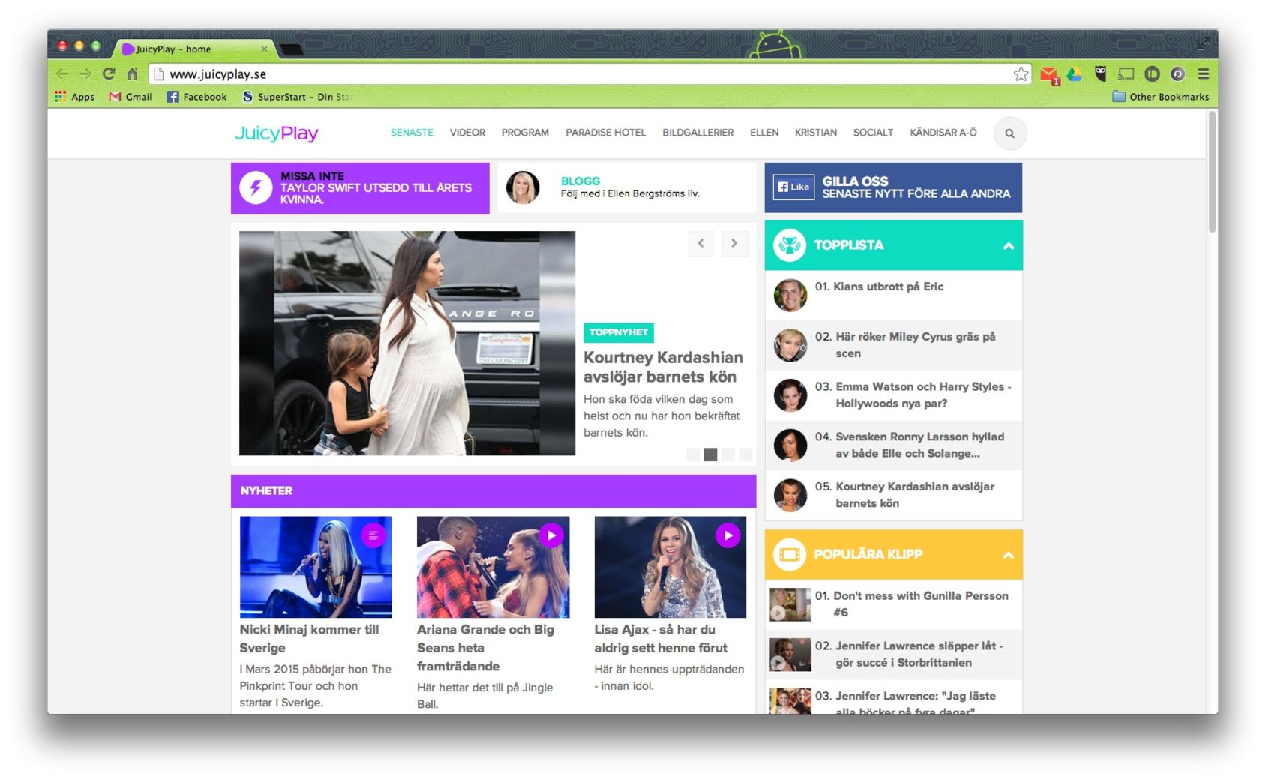Click the owl extension icon
The image size is (1266, 780).
click(1100, 73)
